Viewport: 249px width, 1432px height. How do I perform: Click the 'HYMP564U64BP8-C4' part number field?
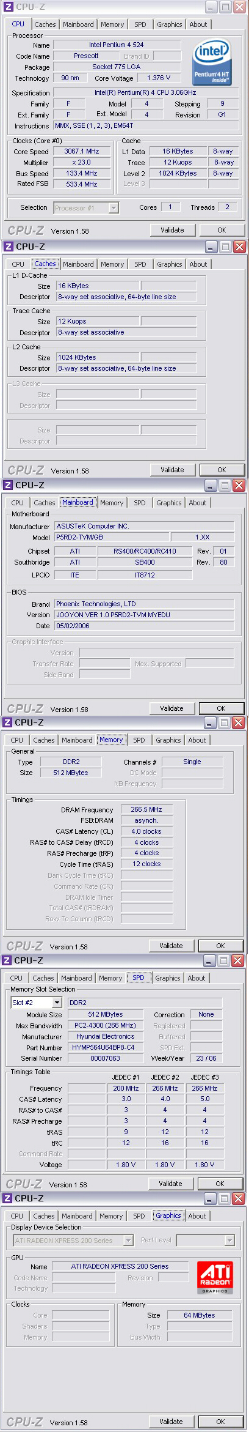coord(106,1048)
